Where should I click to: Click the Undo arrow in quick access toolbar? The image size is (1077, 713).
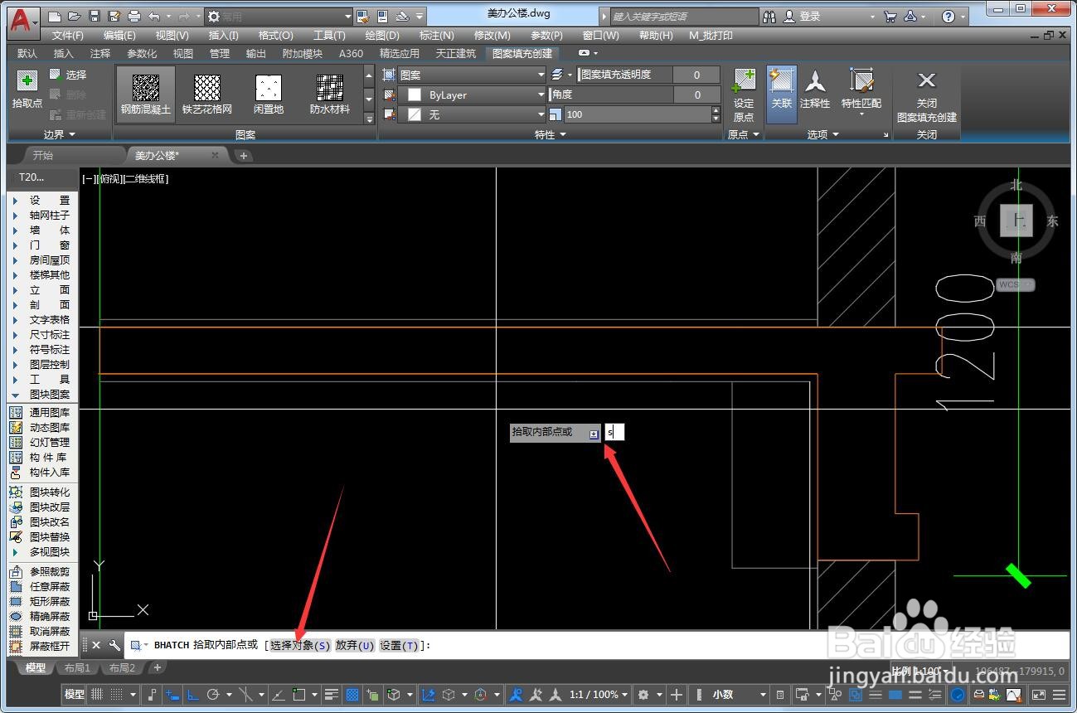click(154, 16)
